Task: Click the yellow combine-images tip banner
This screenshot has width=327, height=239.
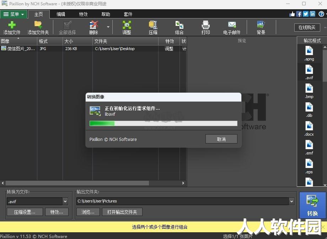Action: click(160, 227)
